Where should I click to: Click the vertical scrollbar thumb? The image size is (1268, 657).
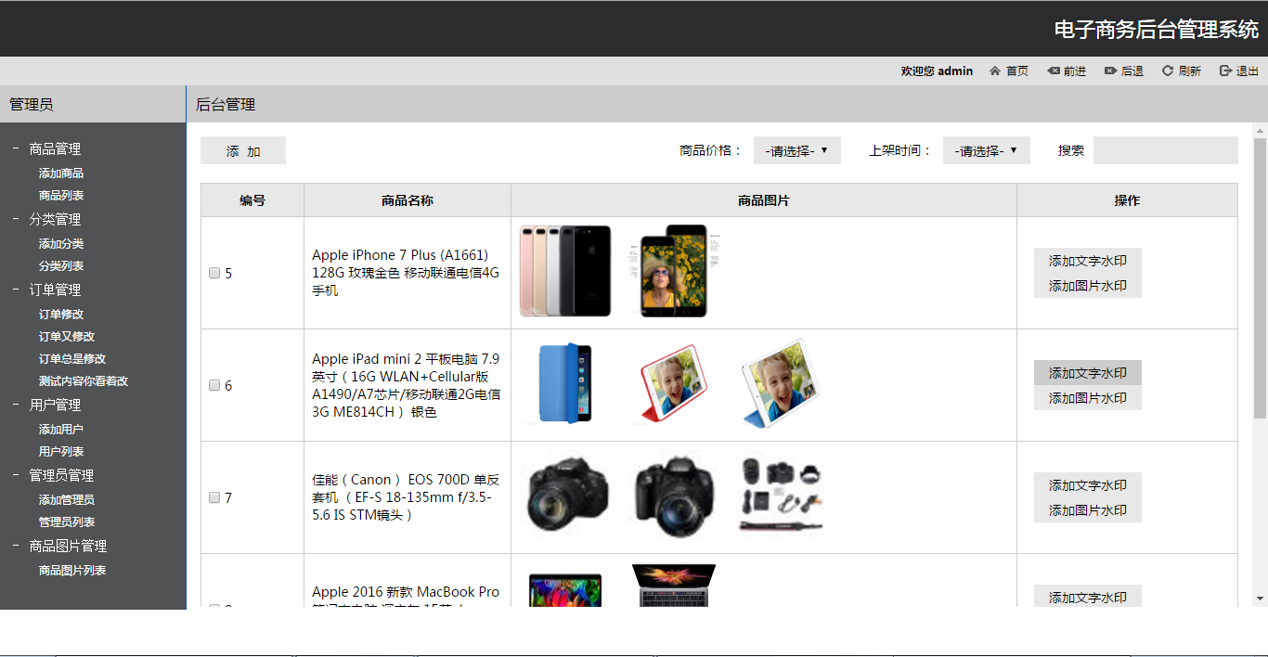[1261, 277]
